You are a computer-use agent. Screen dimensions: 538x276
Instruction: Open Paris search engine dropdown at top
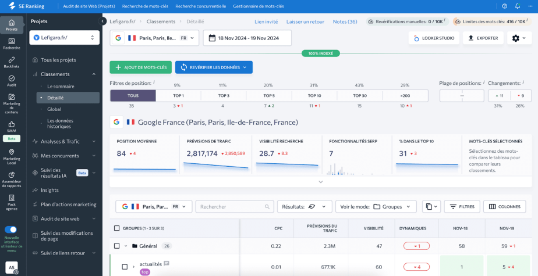point(154,38)
